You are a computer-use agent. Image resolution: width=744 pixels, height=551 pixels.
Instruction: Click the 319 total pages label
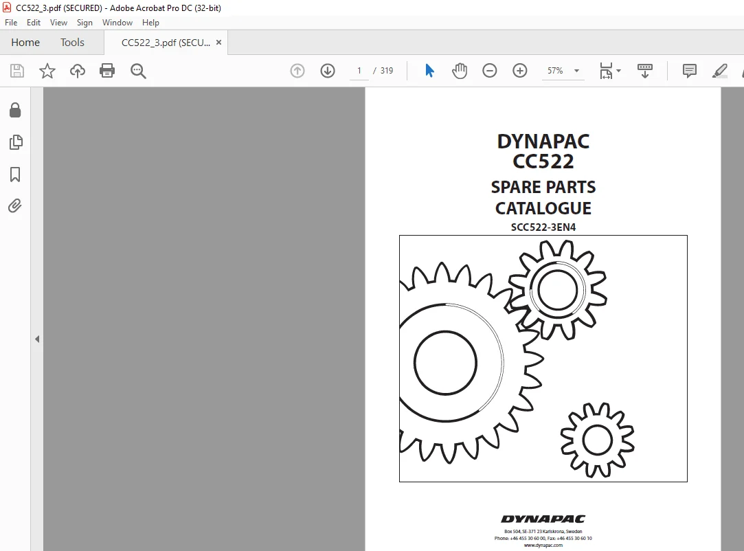tap(387, 71)
